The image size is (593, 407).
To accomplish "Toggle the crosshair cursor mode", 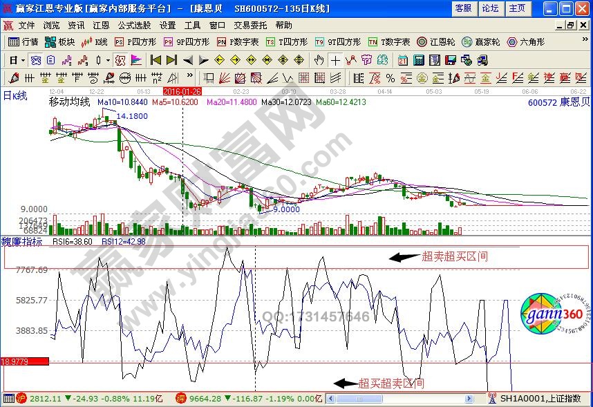I will coord(335,59).
